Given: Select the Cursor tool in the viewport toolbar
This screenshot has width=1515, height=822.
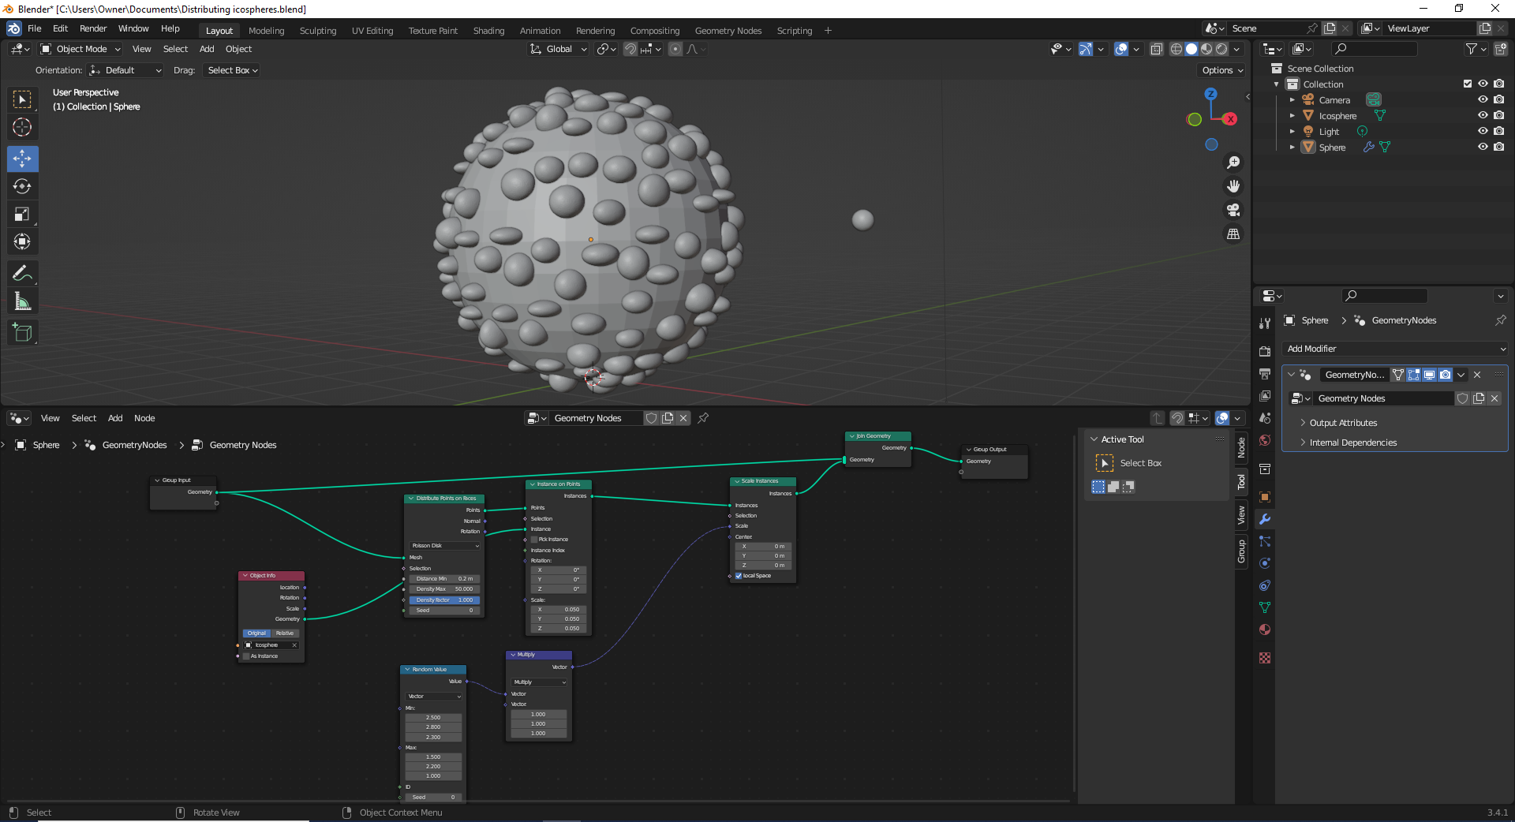Looking at the screenshot, I should 22,127.
